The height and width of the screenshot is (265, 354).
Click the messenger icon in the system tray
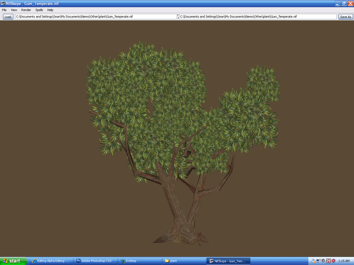[x=314, y=261]
